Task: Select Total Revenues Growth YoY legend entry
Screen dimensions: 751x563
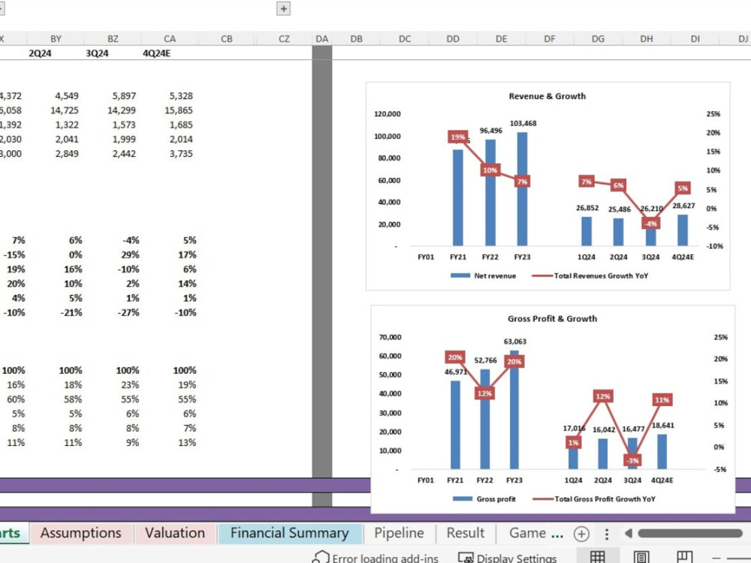Action: (x=590, y=275)
